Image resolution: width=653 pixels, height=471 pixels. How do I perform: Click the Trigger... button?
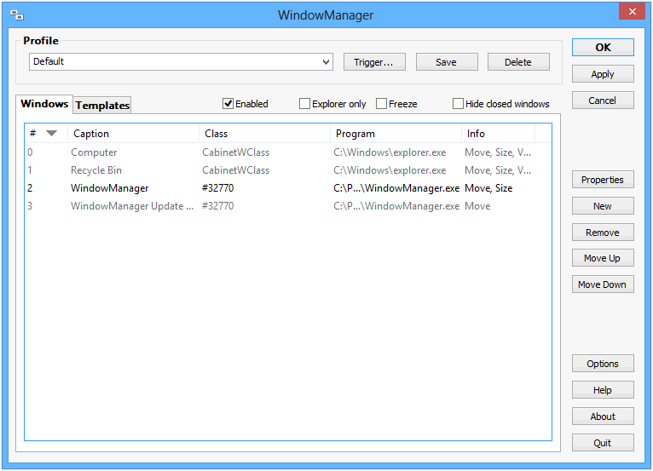[374, 62]
